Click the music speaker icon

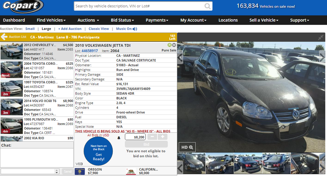pyautogui.click(x=135, y=29)
